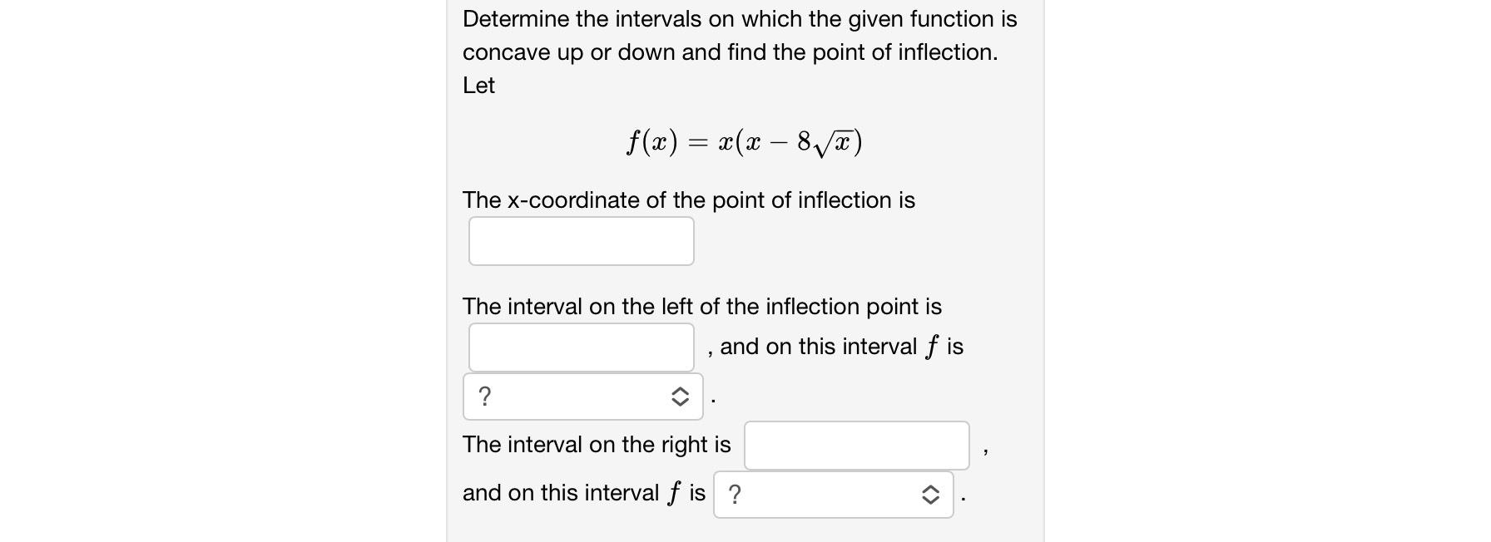Click the box next to 'The interval on the right is'

[856, 445]
